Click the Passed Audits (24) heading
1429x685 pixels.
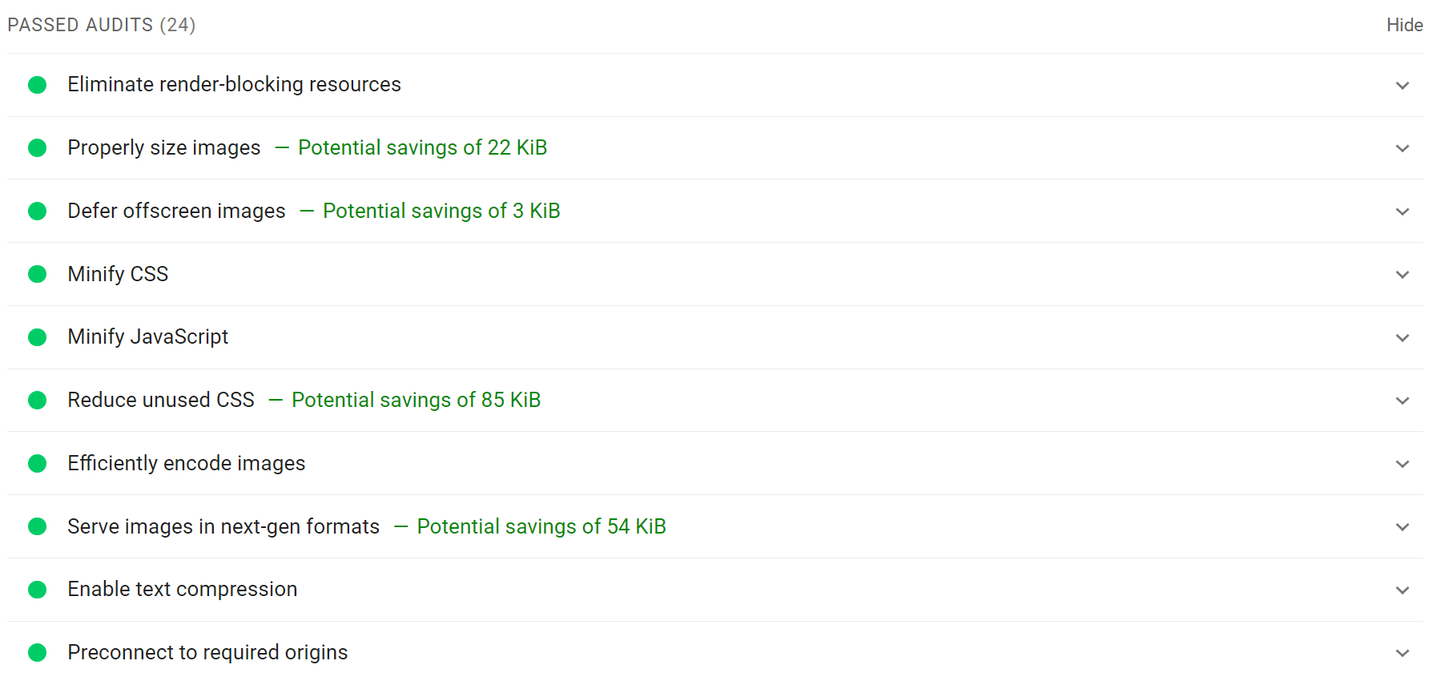click(102, 26)
